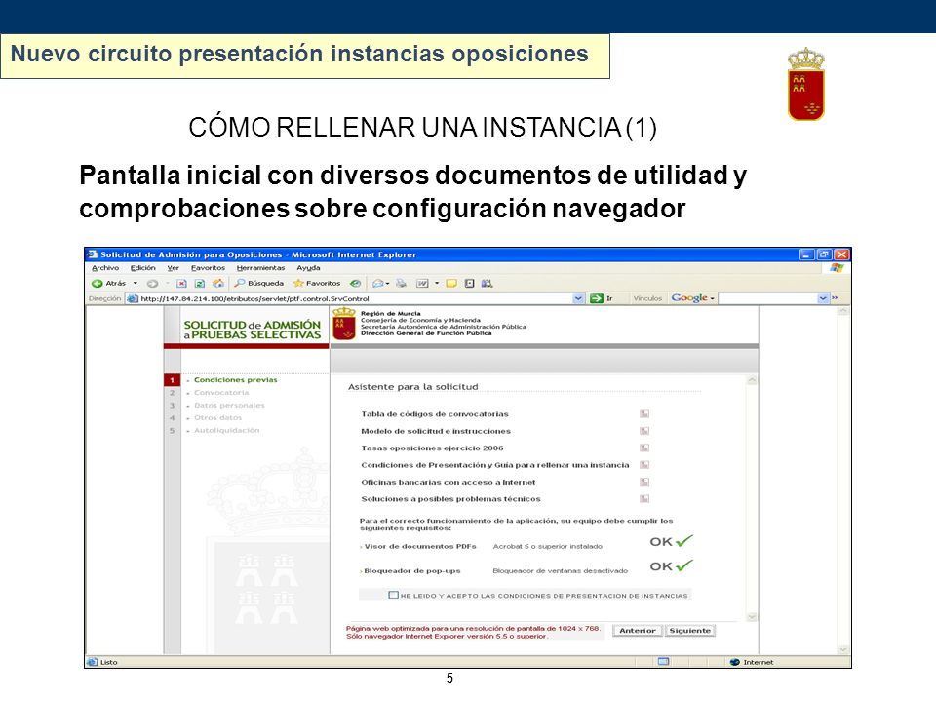Screen dimensions: 936x702
Task: Open the Edición menu
Action: click(x=142, y=268)
